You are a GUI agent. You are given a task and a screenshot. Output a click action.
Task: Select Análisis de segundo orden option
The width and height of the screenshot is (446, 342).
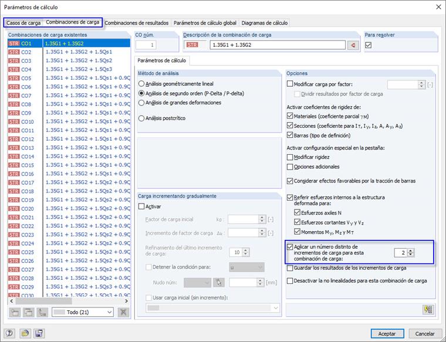(141, 93)
